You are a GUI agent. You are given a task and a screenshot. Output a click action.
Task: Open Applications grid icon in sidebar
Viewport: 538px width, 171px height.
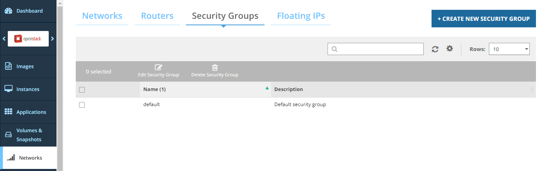tap(8, 112)
